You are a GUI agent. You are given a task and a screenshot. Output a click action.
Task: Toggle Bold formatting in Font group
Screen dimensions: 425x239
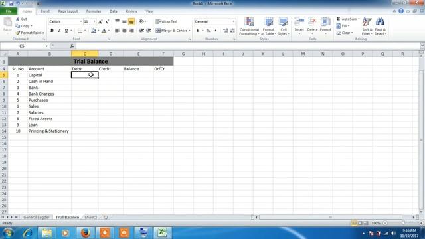(52, 31)
